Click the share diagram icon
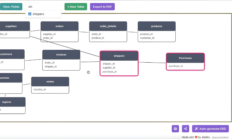 click(186, 129)
